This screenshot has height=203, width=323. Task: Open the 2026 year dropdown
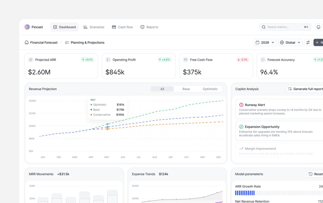265,42
